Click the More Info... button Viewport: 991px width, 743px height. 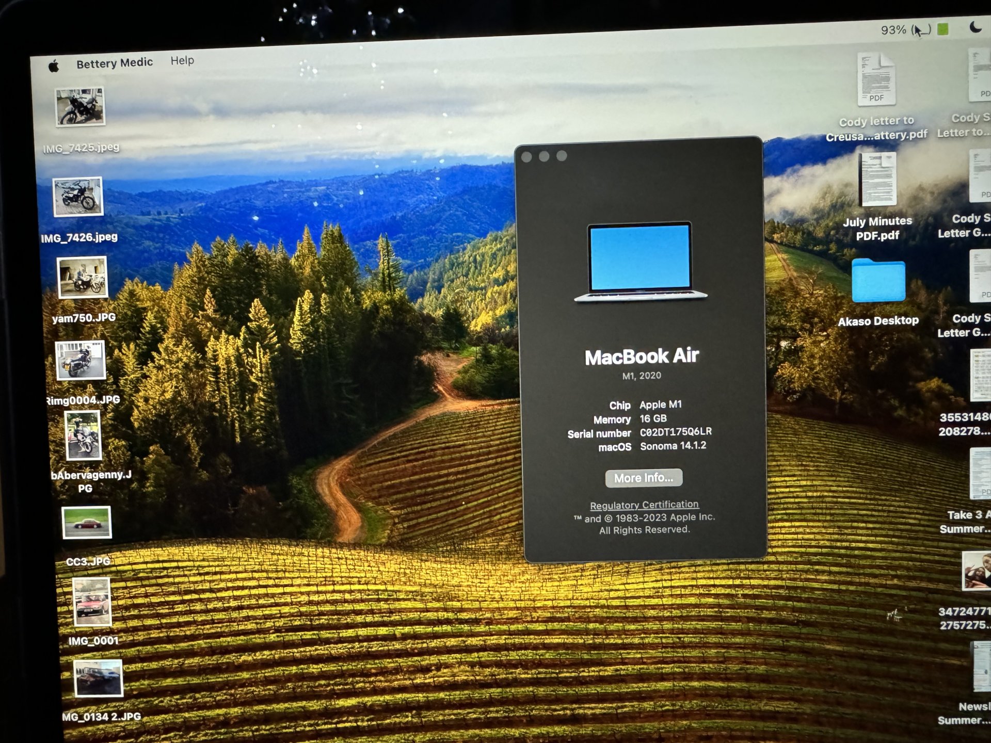(x=644, y=478)
